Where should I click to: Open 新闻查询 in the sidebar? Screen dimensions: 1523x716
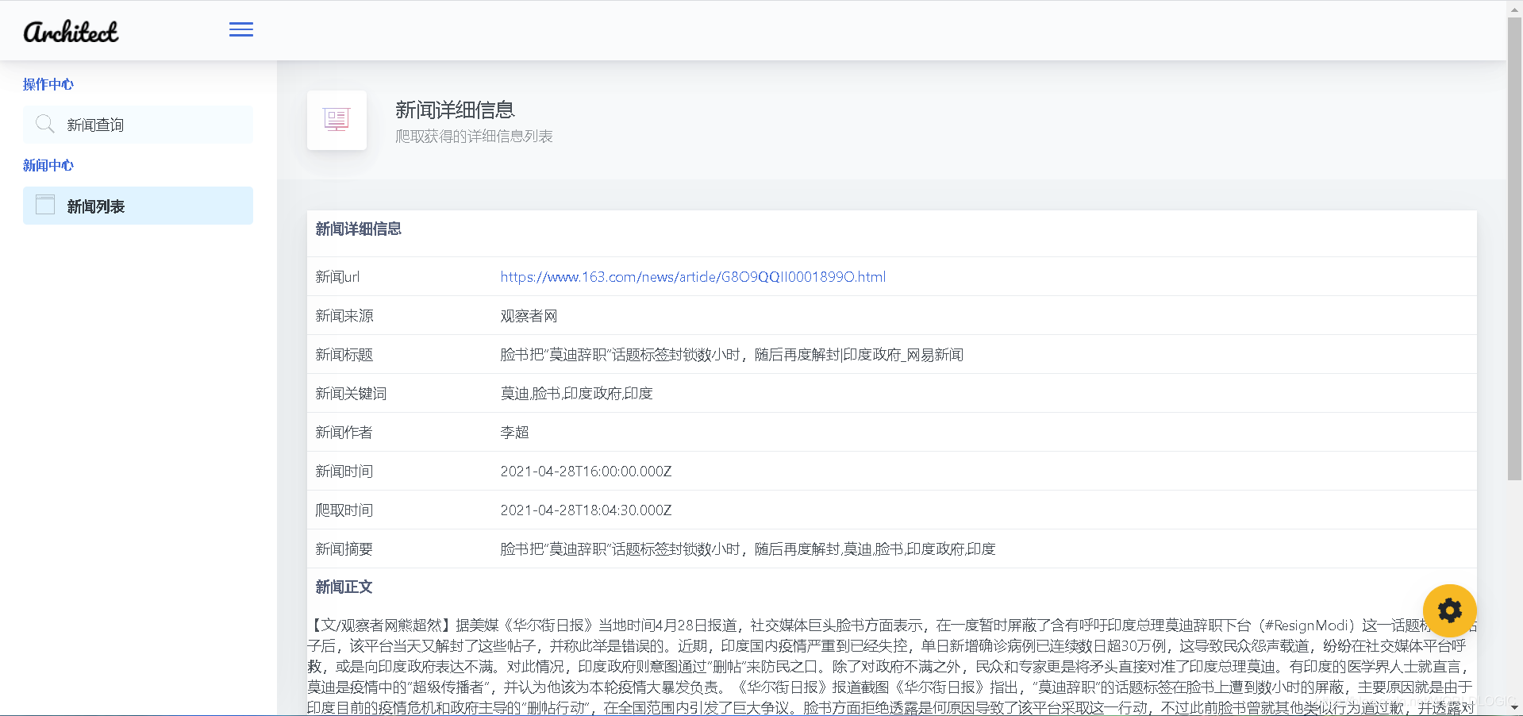pos(138,125)
